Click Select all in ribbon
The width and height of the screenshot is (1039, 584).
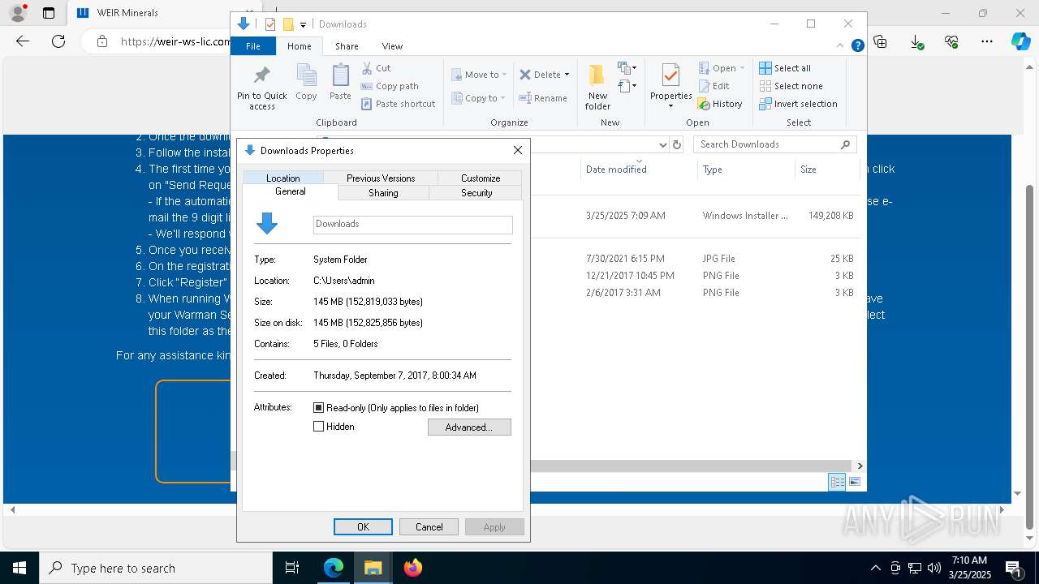(x=785, y=68)
